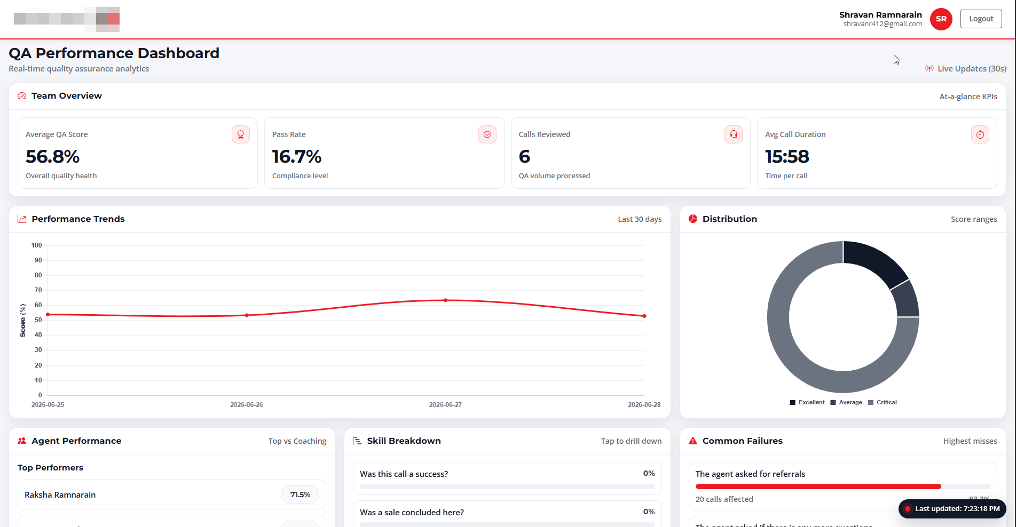Click the Shravan Ramnarain user name
1016x527 pixels.
[x=880, y=15]
